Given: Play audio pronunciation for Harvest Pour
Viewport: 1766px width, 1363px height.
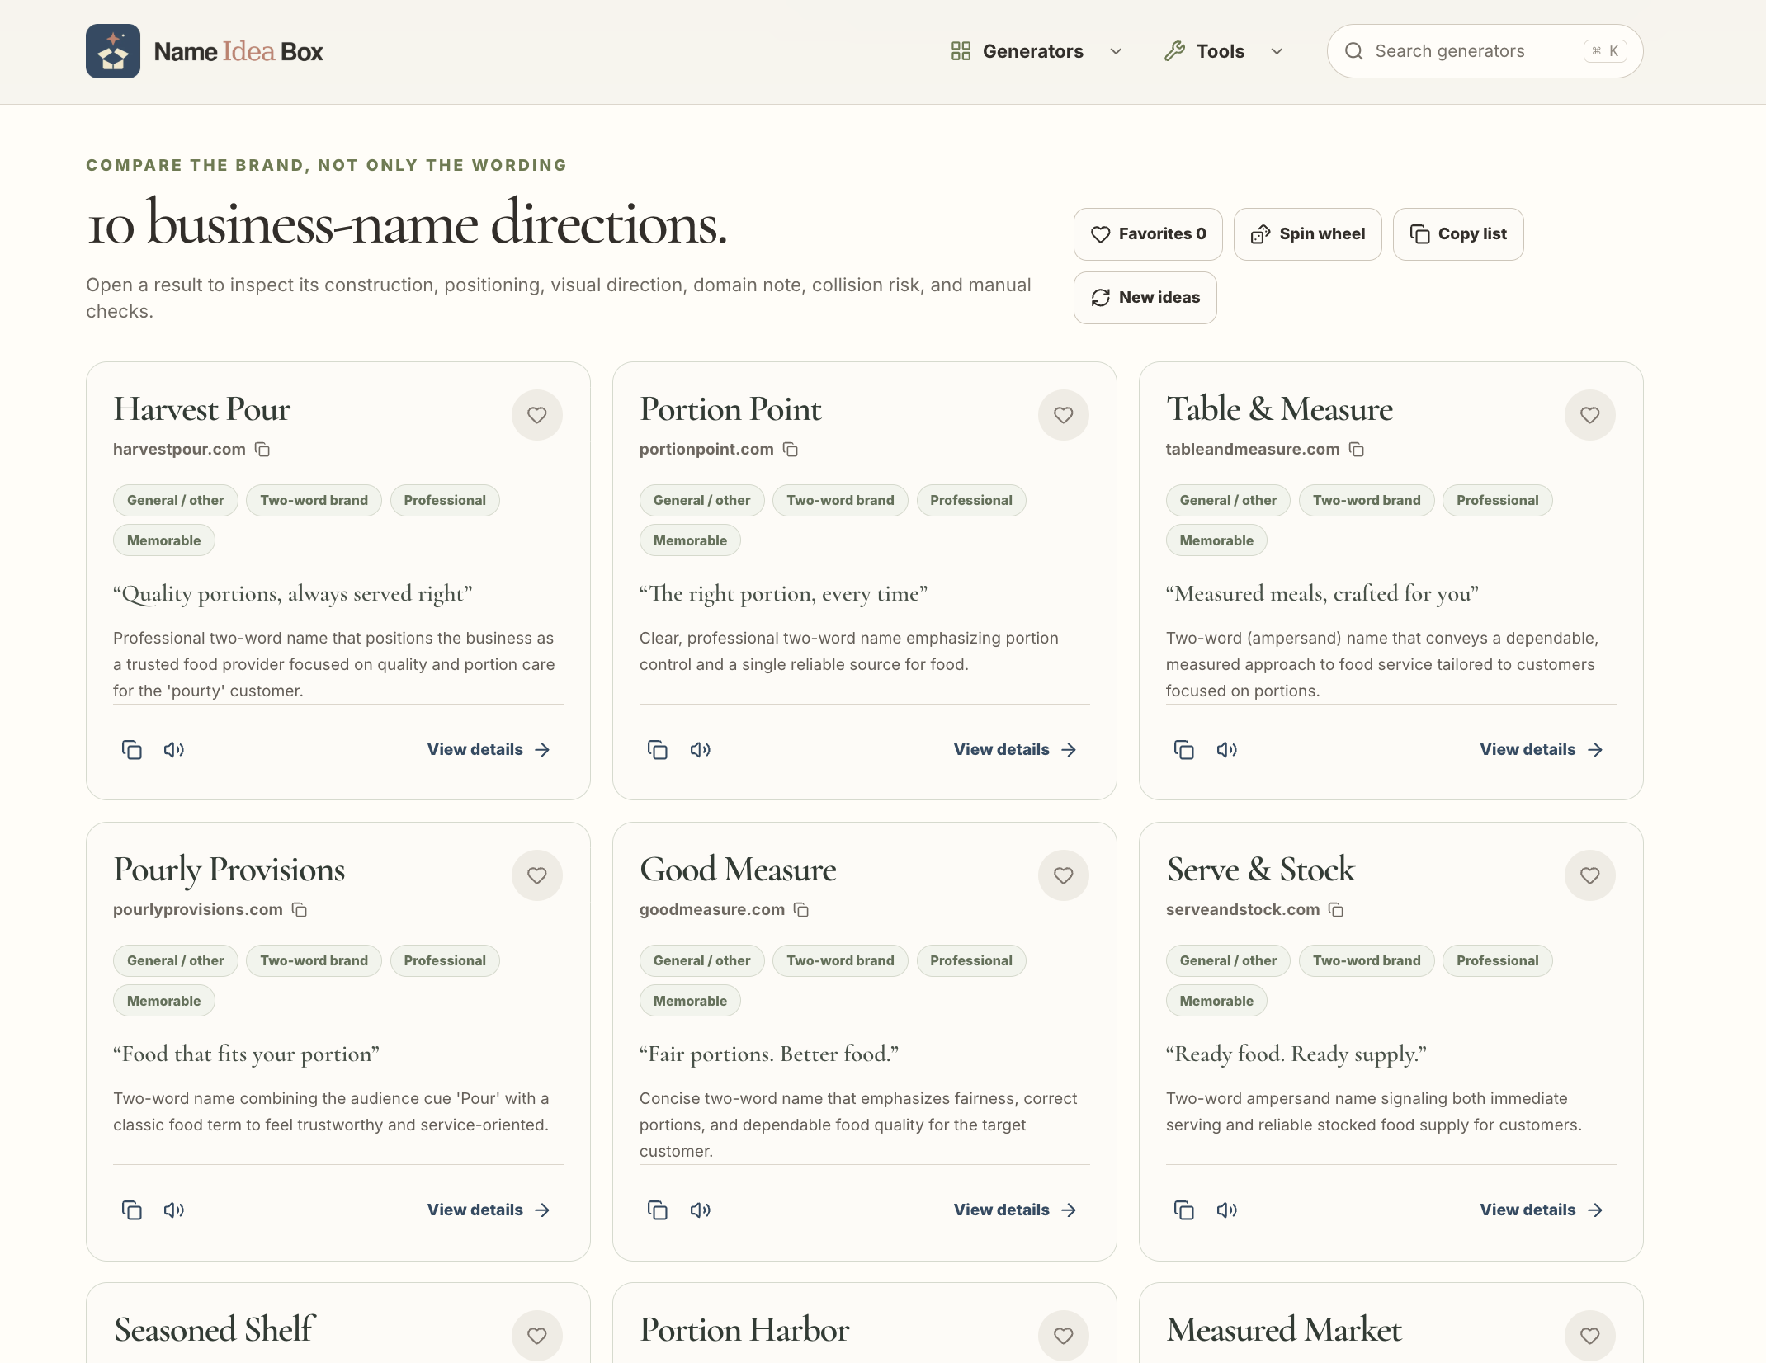Looking at the screenshot, I should pos(174,750).
